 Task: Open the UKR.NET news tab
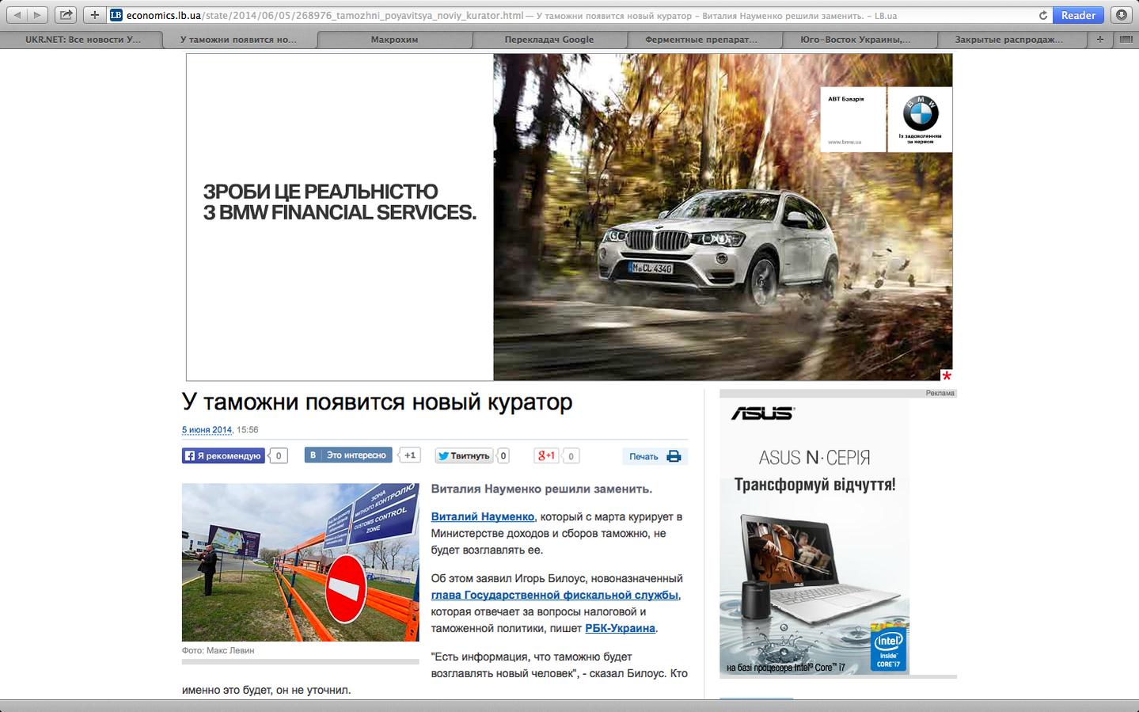83,39
